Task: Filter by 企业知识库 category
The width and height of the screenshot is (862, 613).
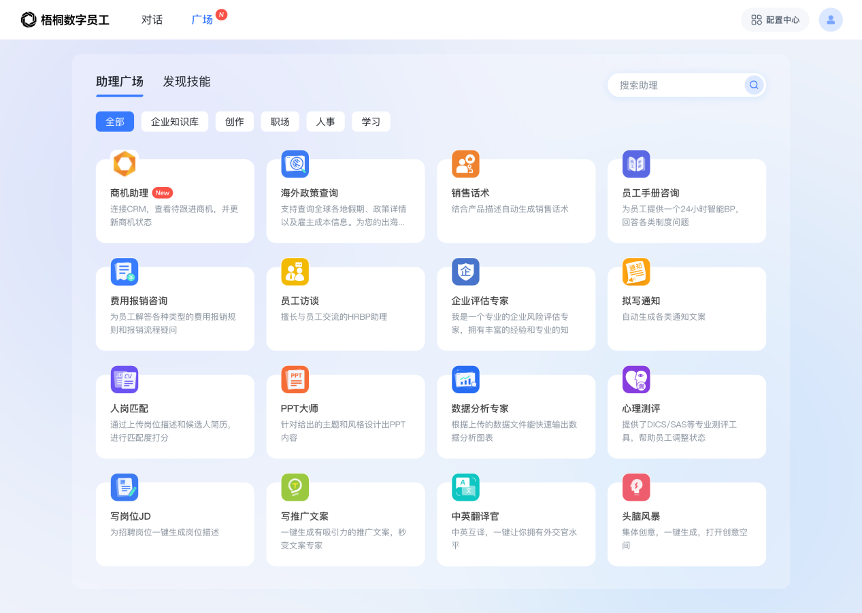Action: point(175,122)
